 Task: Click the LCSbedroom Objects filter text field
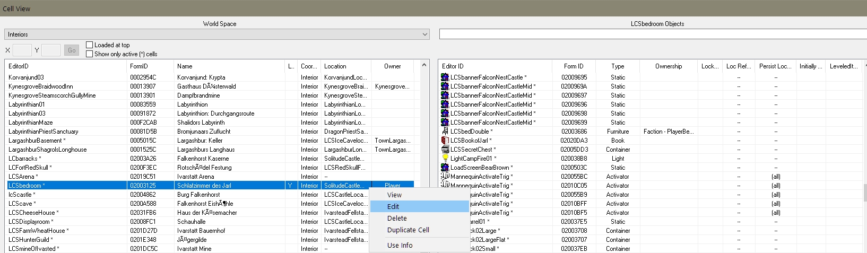coord(653,34)
